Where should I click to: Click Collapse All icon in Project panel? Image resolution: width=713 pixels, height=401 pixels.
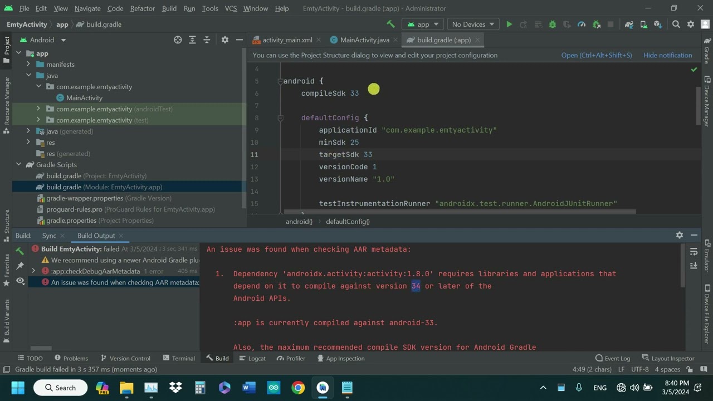(x=207, y=40)
